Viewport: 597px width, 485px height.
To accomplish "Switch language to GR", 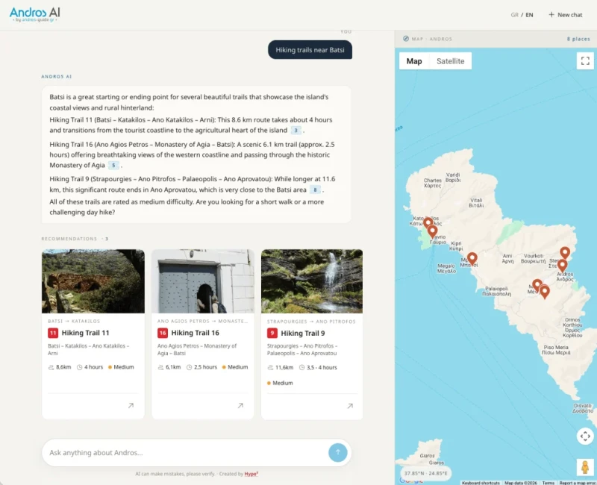I will point(514,15).
